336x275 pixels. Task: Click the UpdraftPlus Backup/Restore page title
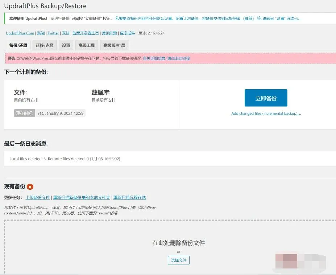point(45,6)
